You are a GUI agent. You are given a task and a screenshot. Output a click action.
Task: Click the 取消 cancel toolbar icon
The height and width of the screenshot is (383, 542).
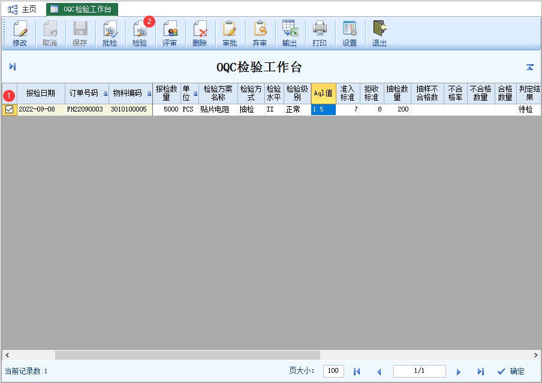coord(50,34)
